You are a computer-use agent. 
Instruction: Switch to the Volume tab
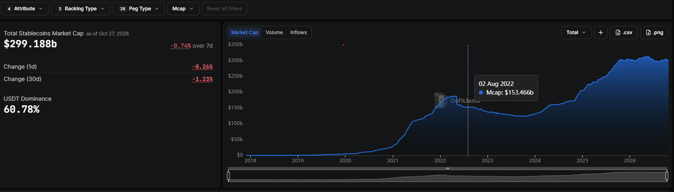(274, 32)
